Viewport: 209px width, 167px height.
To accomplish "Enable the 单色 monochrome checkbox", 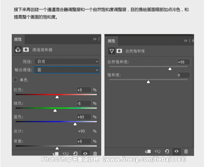I will pyautogui.click(x=15, y=80).
